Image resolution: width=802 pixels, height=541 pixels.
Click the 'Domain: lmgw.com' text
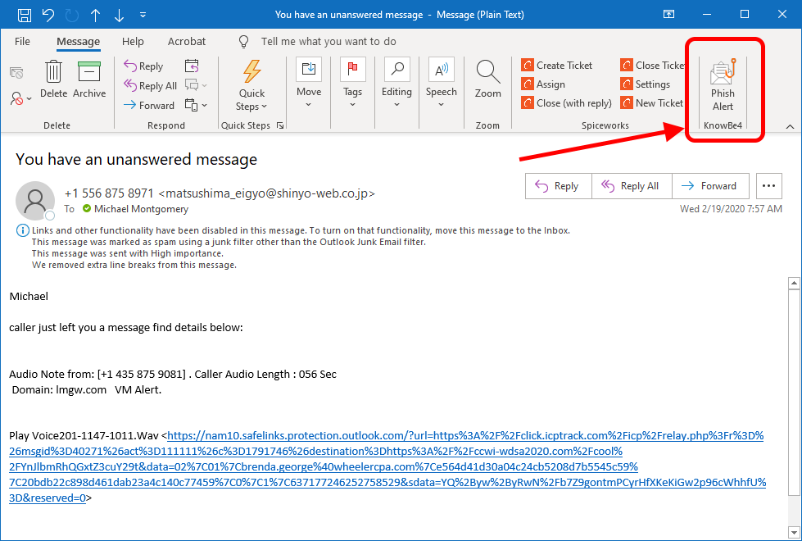pos(59,390)
